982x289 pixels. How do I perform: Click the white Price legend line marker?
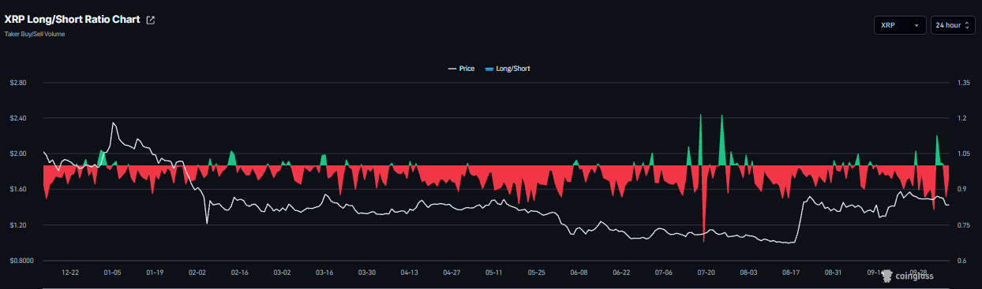452,69
